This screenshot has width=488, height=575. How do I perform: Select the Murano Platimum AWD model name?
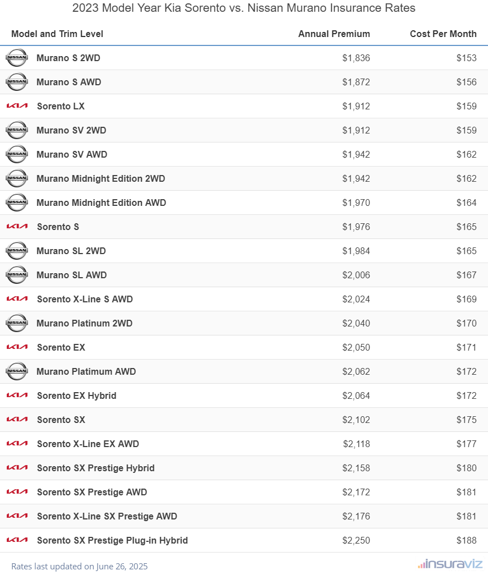[86, 371]
